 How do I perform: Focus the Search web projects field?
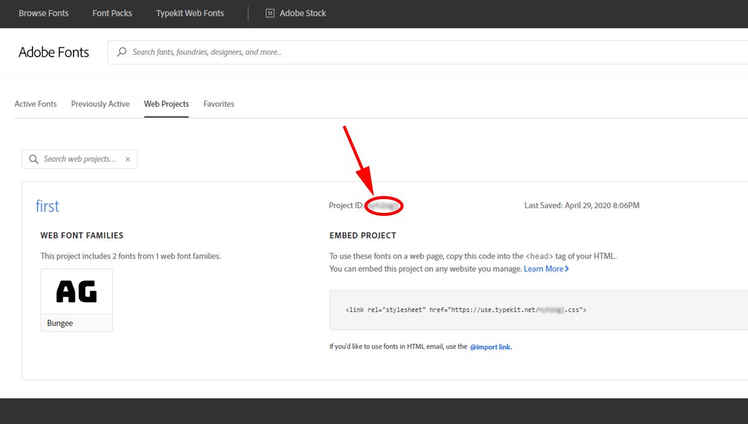pos(80,159)
